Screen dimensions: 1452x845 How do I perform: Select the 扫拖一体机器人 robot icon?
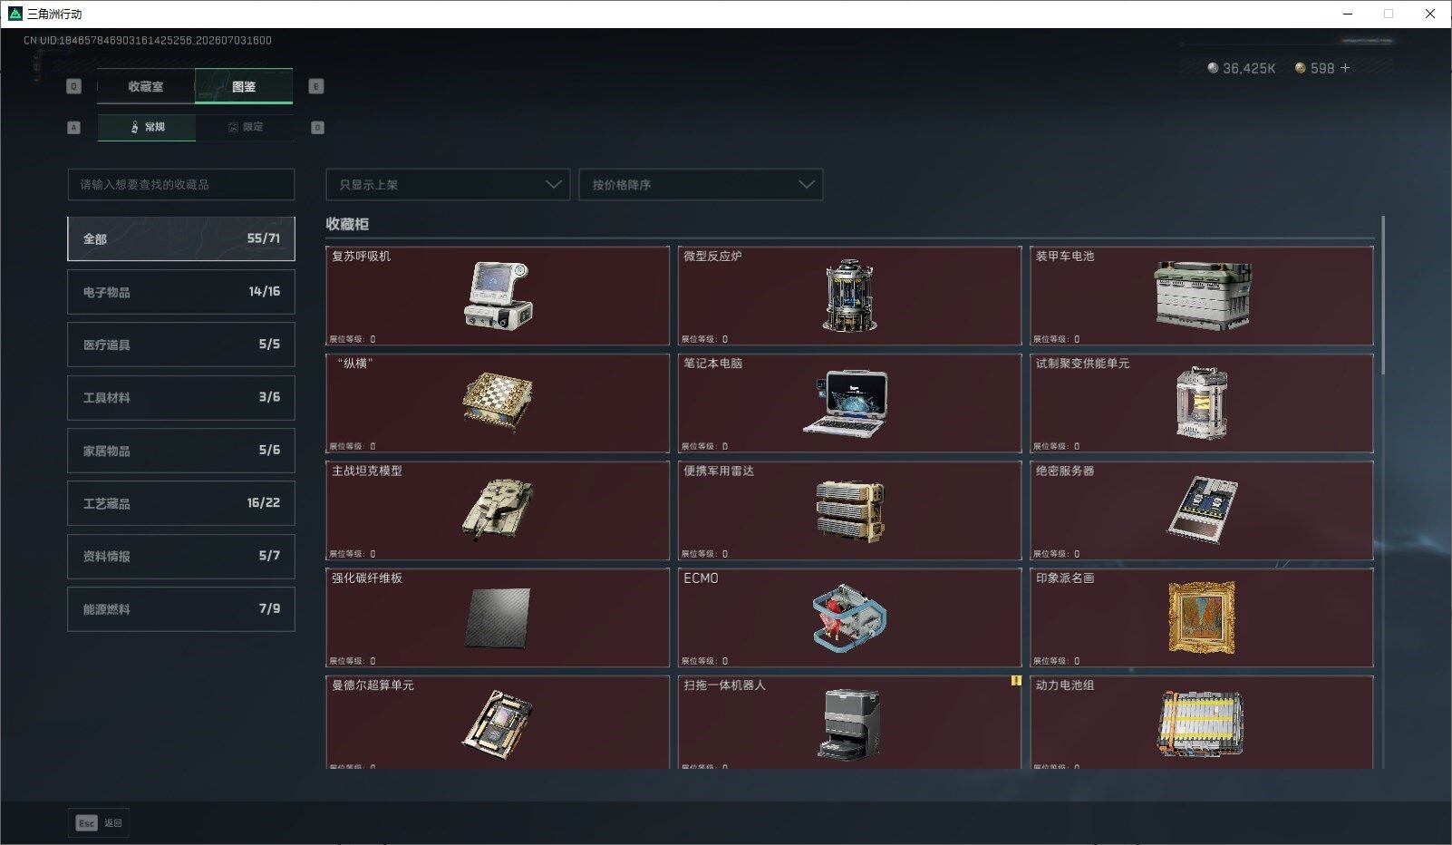click(x=849, y=724)
